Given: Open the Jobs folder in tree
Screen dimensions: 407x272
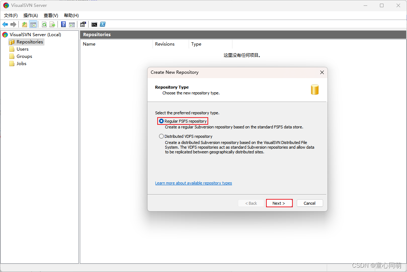Looking at the screenshot, I should 18,64.
